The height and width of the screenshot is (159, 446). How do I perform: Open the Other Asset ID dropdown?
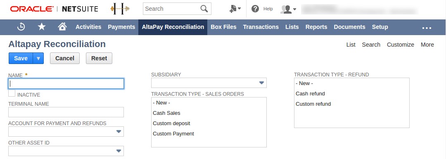point(66,151)
